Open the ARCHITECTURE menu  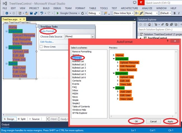pyautogui.click(x=129, y=8)
